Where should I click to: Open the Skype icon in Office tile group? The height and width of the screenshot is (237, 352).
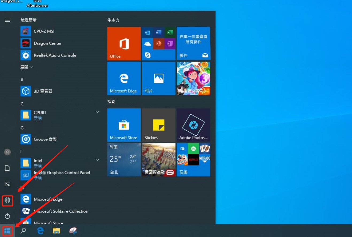point(147,55)
